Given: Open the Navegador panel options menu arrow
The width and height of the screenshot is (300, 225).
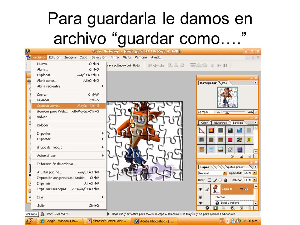Looking at the screenshot, I should [256, 82].
